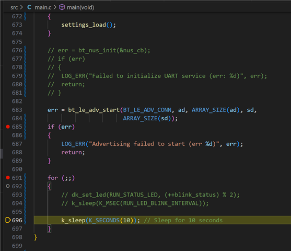Open the main.c breadcrumb item
This screenshot has height=251, width=291.
click(x=43, y=7)
